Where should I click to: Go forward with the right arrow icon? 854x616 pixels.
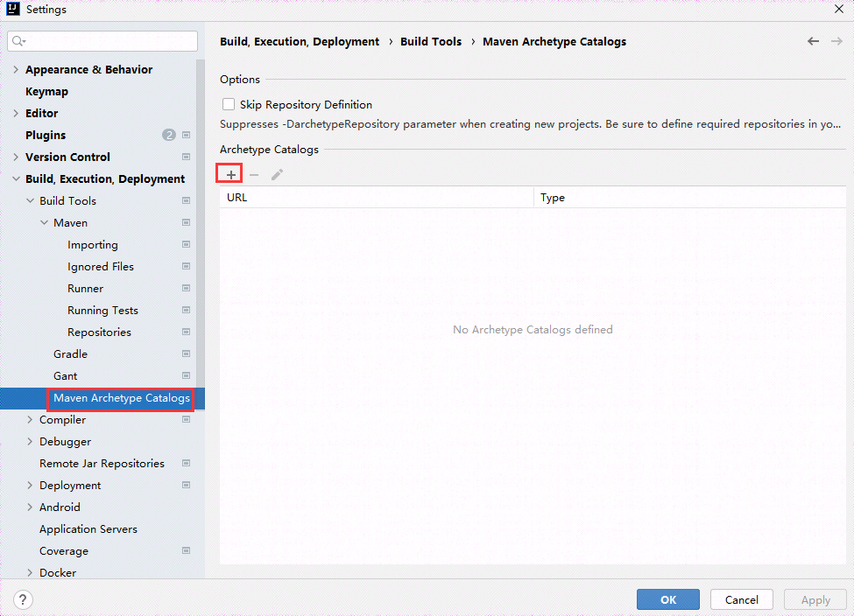click(836, 41)
